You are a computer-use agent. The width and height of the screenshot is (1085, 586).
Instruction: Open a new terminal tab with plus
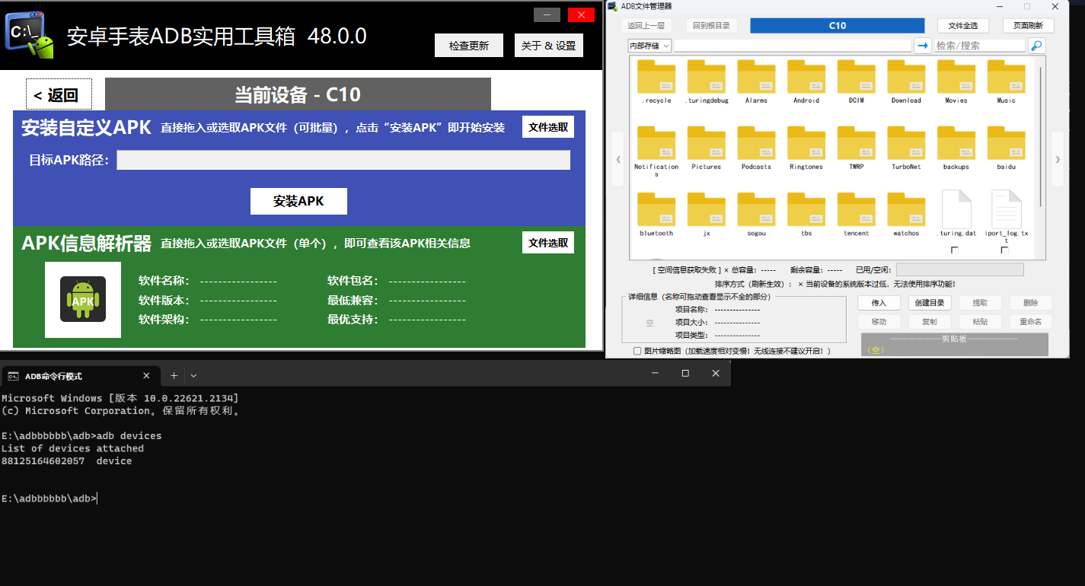click(x=174, y=375)
